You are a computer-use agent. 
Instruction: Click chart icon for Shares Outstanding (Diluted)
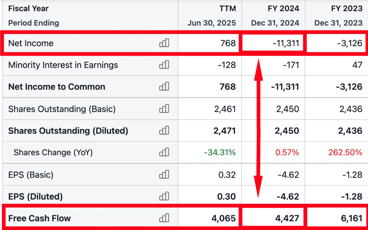pyautogui.click(x=164, y=131)
